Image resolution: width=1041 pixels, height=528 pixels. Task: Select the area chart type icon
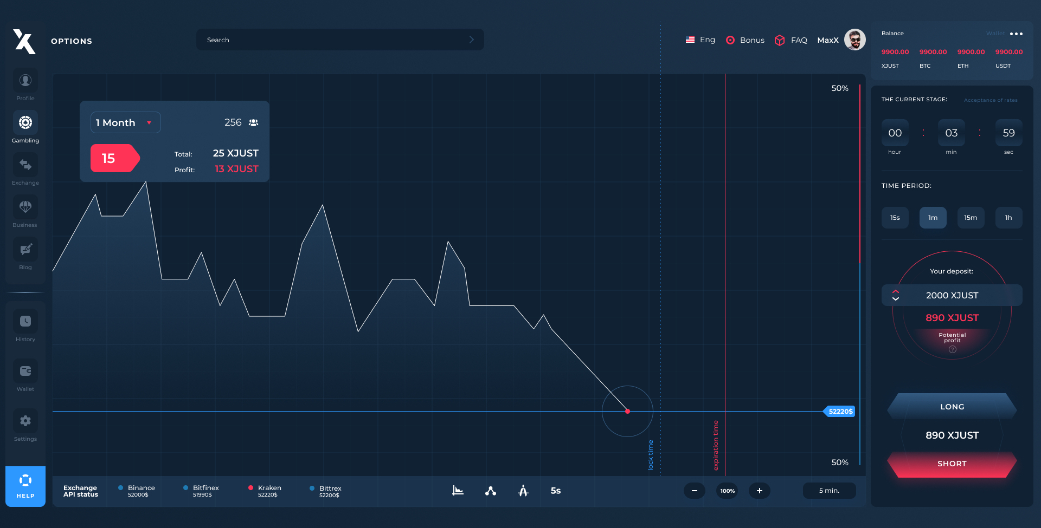tap(458, 491)
